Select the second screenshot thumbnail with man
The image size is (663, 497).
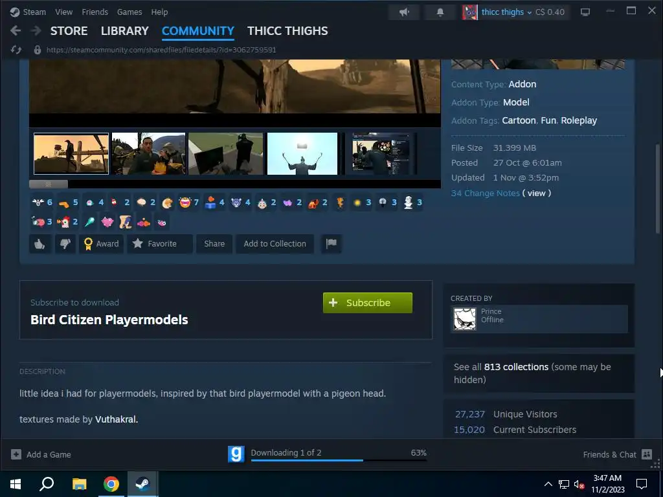click(148, 153)
